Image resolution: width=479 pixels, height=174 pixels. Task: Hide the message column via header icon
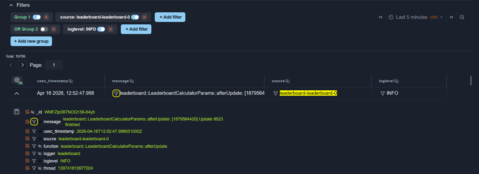pos(132,81)
